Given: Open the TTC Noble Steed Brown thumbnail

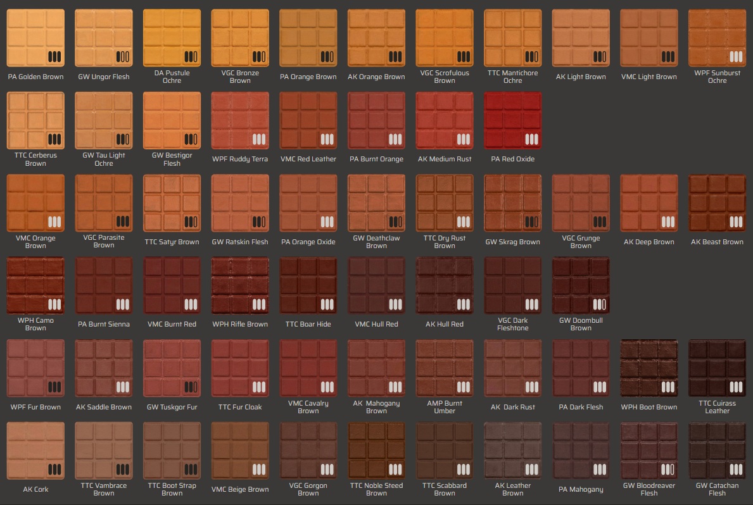Looking at the screenshot, I should [x=376, y=451].
